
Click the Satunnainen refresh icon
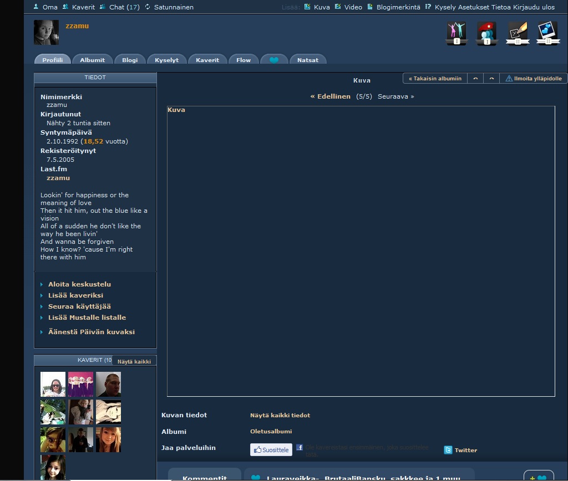148,7
